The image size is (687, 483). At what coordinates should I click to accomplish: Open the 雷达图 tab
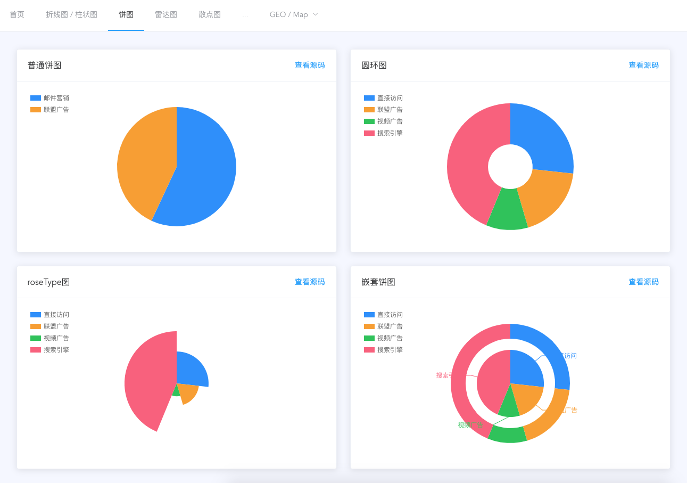(166, 14)
